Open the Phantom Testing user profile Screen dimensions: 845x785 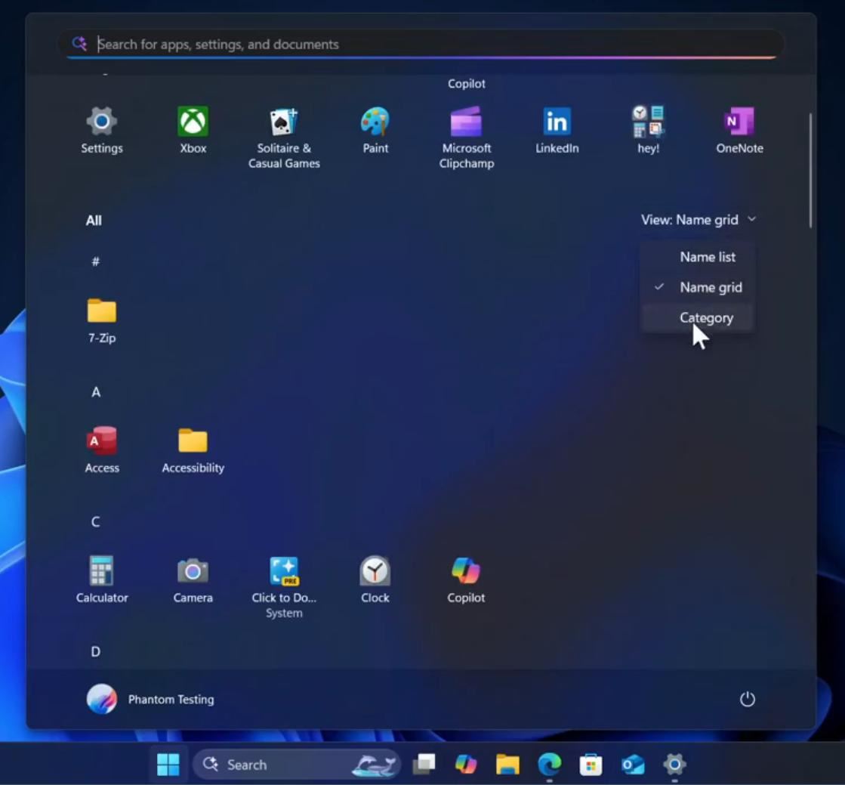(151, 700)
